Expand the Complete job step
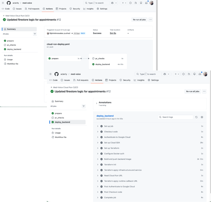 (x=98, y=198)
